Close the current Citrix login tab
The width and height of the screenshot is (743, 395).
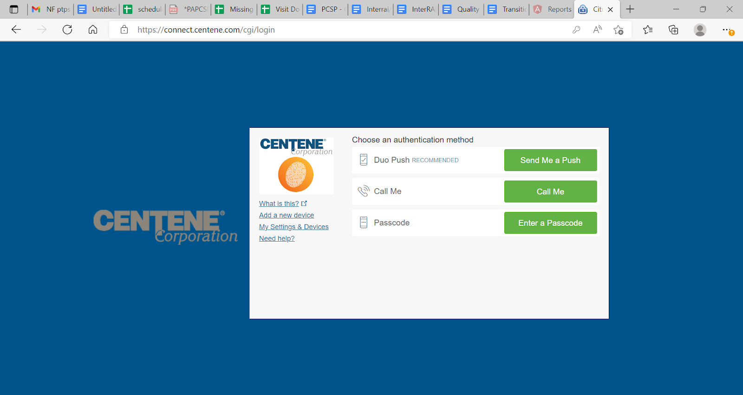click(x=610, y=9)
